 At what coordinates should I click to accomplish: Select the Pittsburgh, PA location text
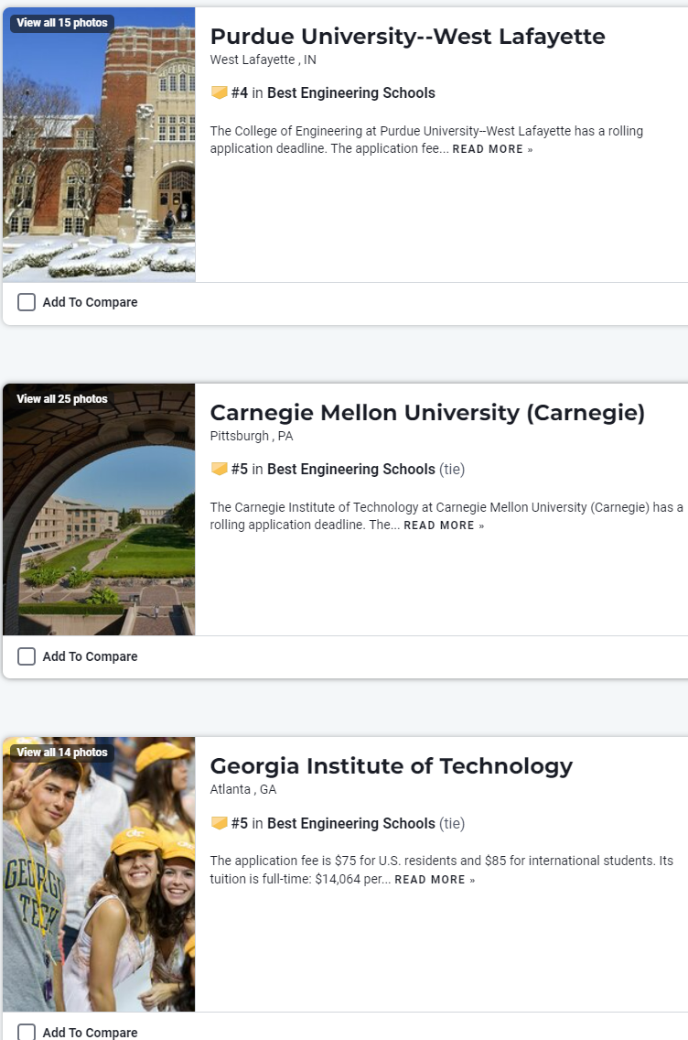click(x=252, y=436)
